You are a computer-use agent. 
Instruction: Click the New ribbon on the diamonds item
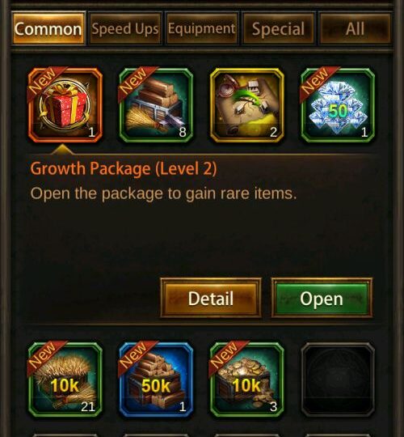[x=318, y=83]
